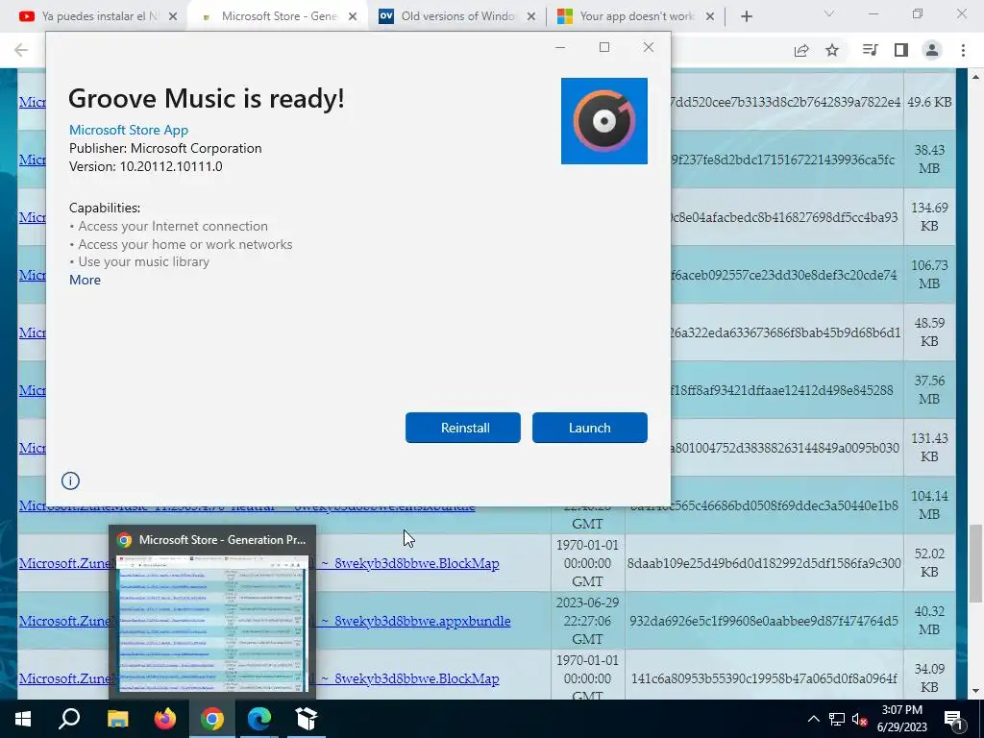Launch the Groove Music app

(x=589, y=428)
